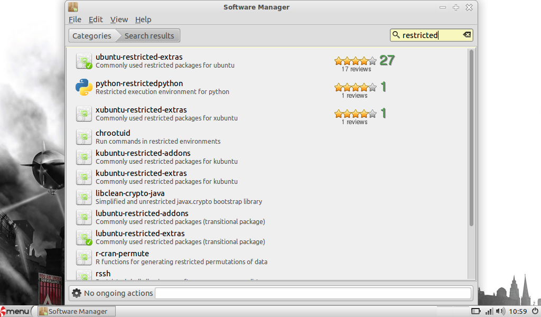Click the ongoing actions progress bar
The height and width of the screenshot is (317, 541).
[313, 293]
